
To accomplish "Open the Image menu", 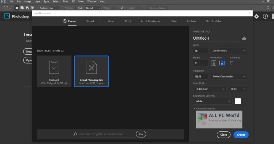I will pyautogui.click(x=28, y=2).
